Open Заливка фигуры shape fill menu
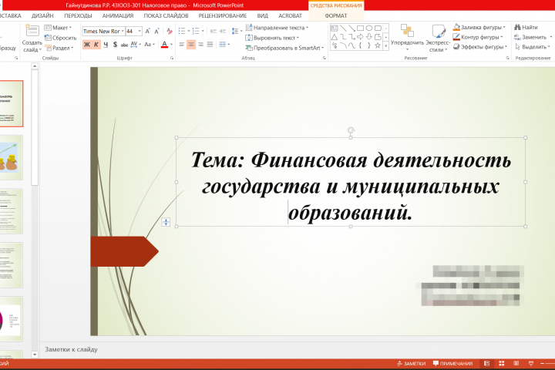 [479, 27]
